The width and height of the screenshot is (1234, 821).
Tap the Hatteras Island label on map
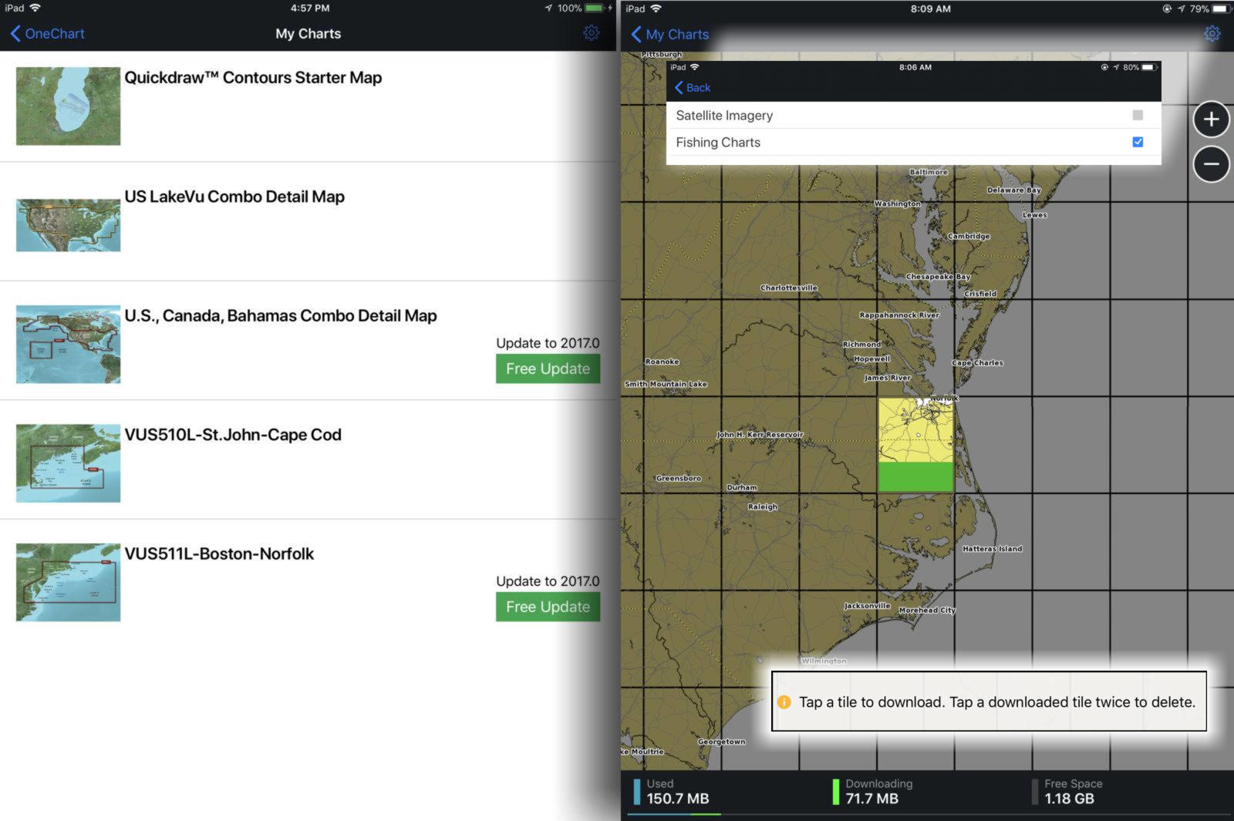(x=992, y=549)
